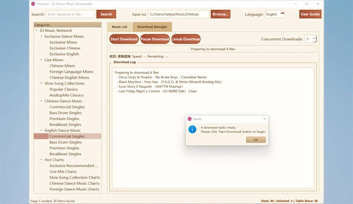Select Exclusive Chinese category
This screenshot has width=353, height=204.
(65, 48)
